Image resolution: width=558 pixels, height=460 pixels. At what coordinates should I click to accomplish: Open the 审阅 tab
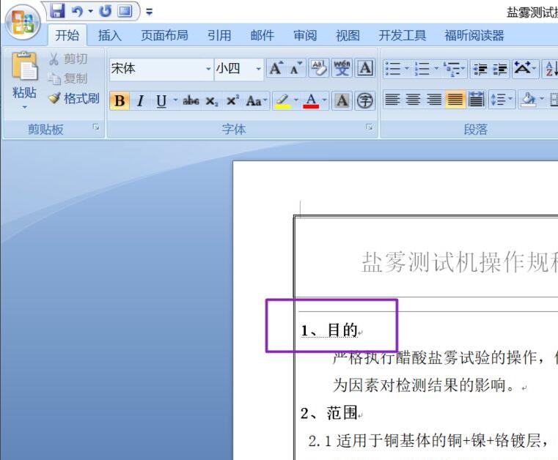305,35
